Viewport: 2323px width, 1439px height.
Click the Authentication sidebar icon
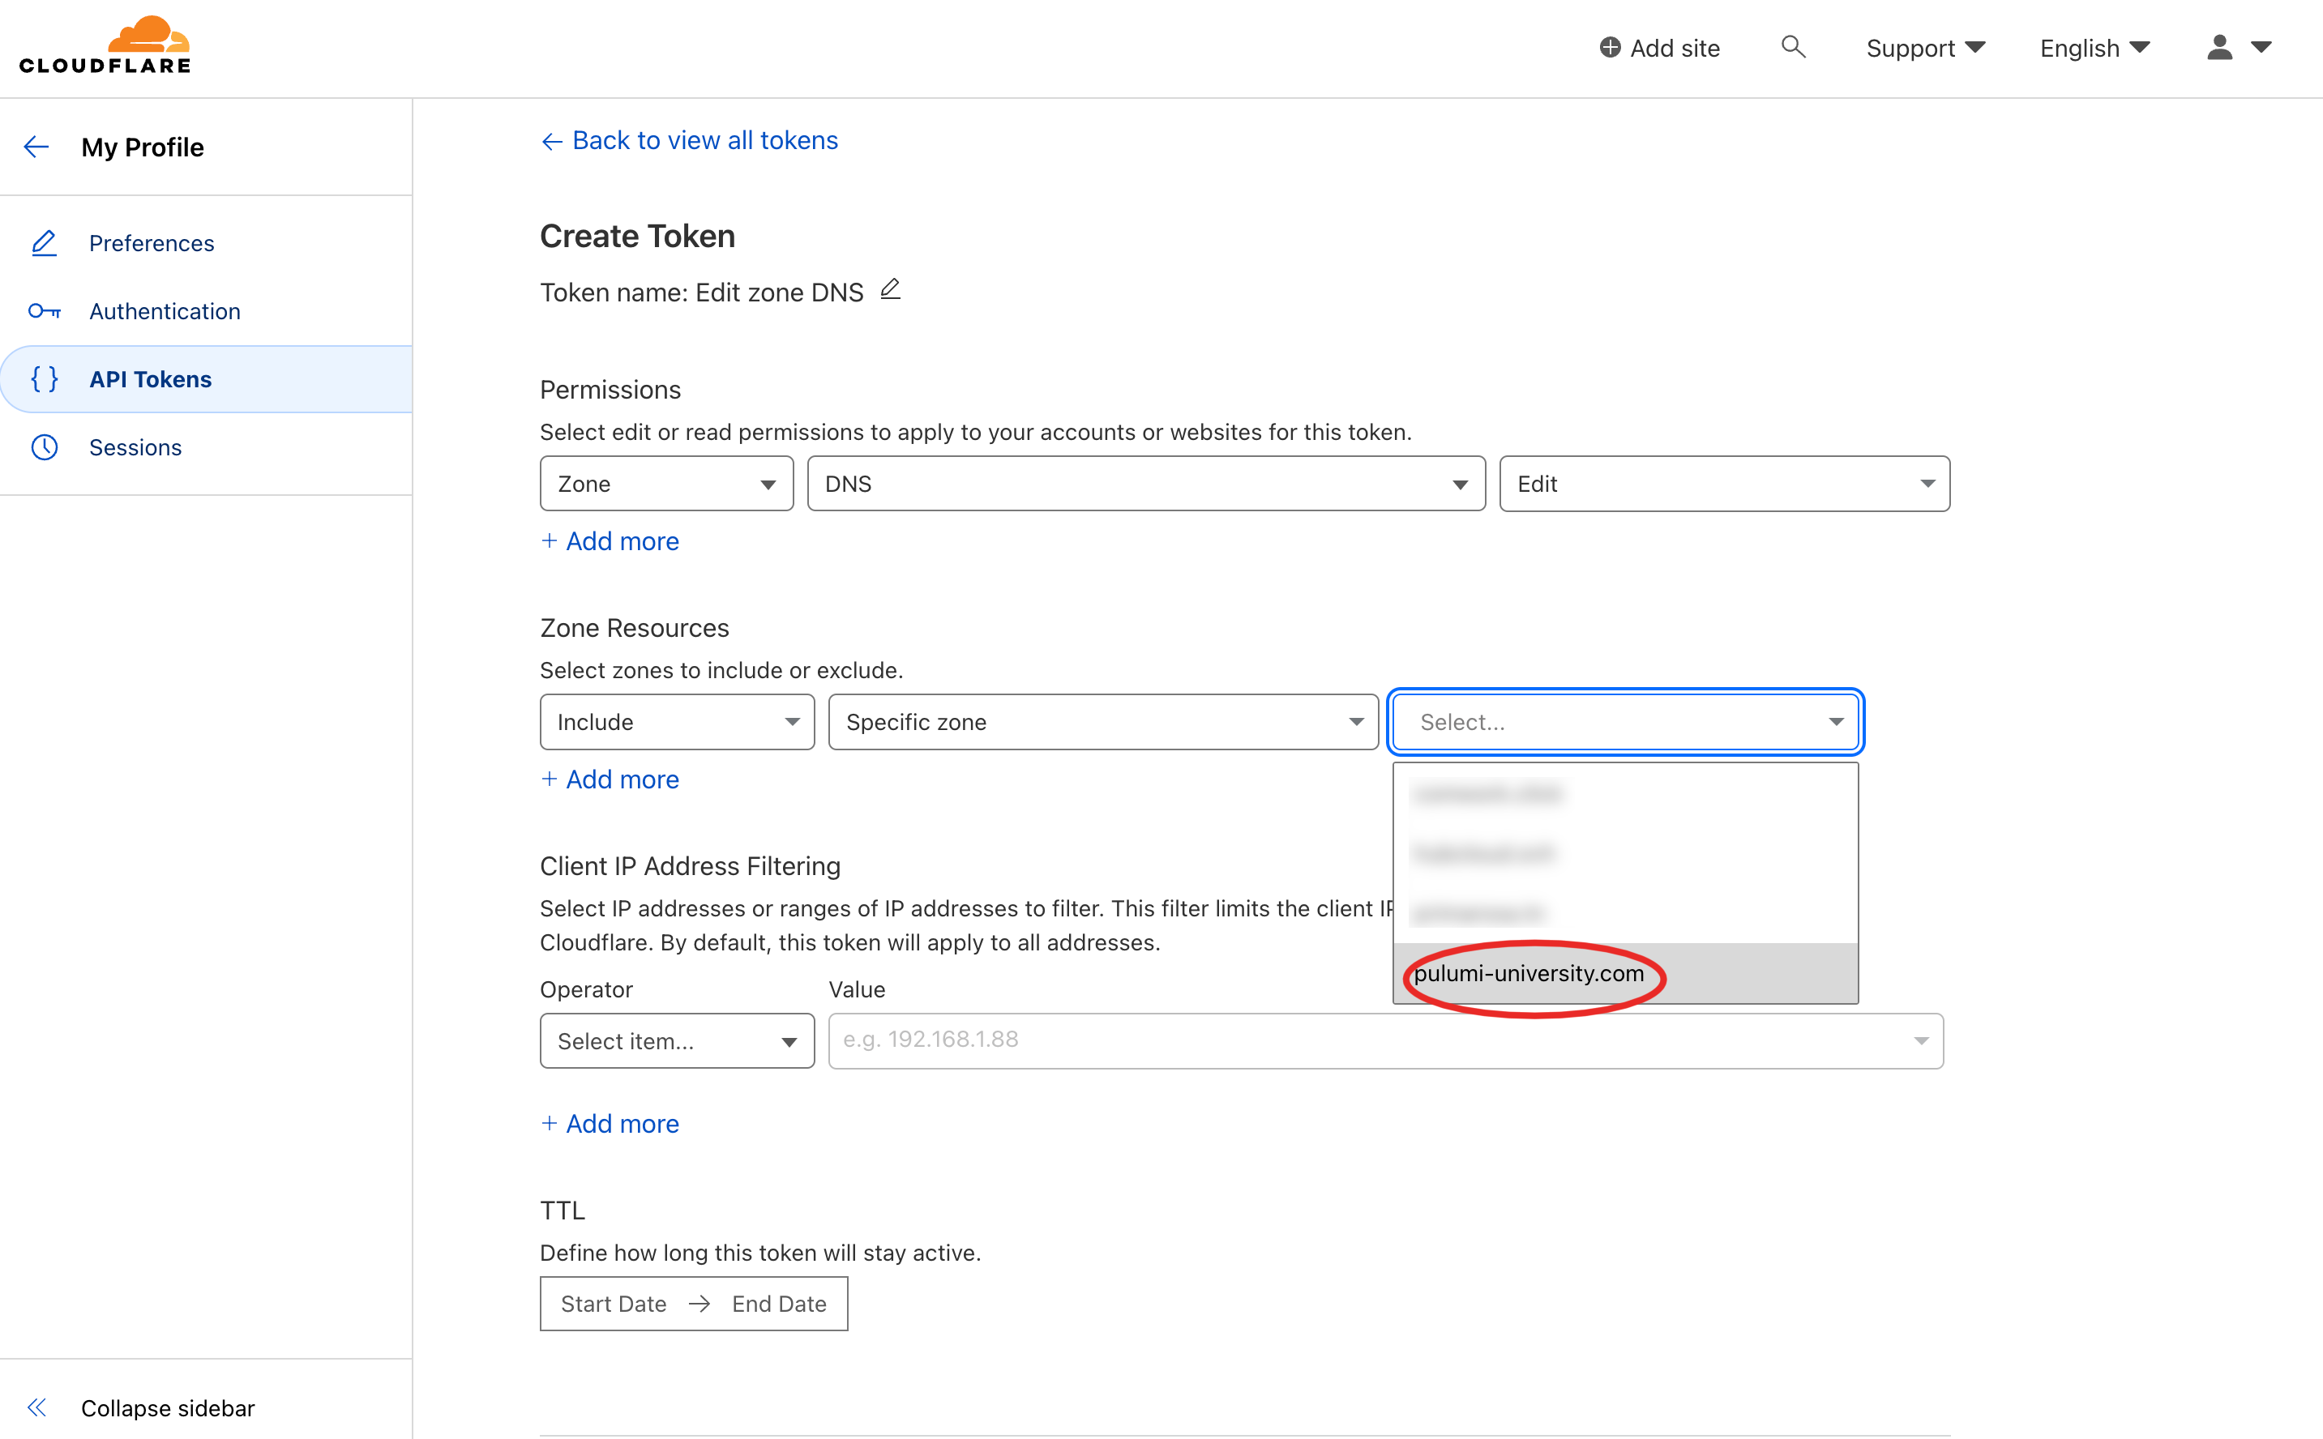[45, 309]
